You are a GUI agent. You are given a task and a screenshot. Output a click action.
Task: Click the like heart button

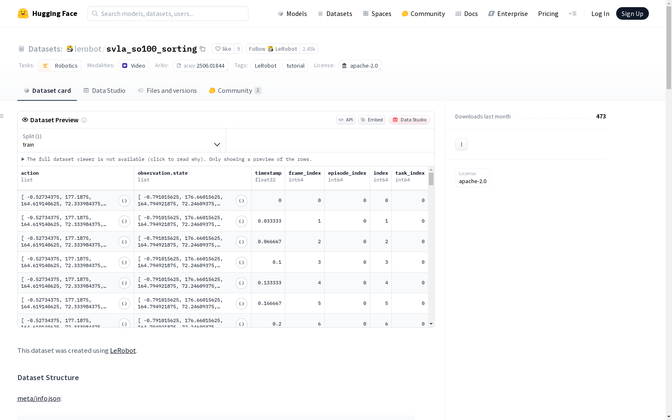pos(223,49)
